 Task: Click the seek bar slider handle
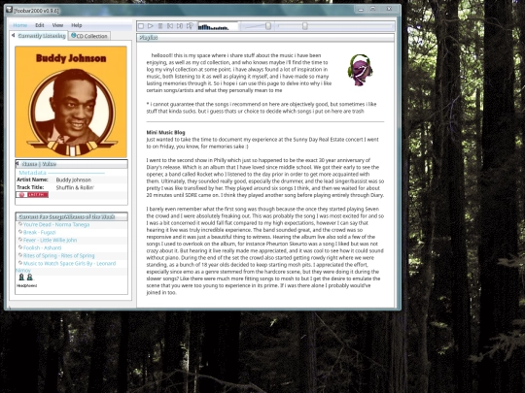pyautogui.click(x=305, y=26)
